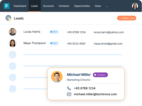Open the Dashboard tab

pyautogui.click(x=20, y=6)
